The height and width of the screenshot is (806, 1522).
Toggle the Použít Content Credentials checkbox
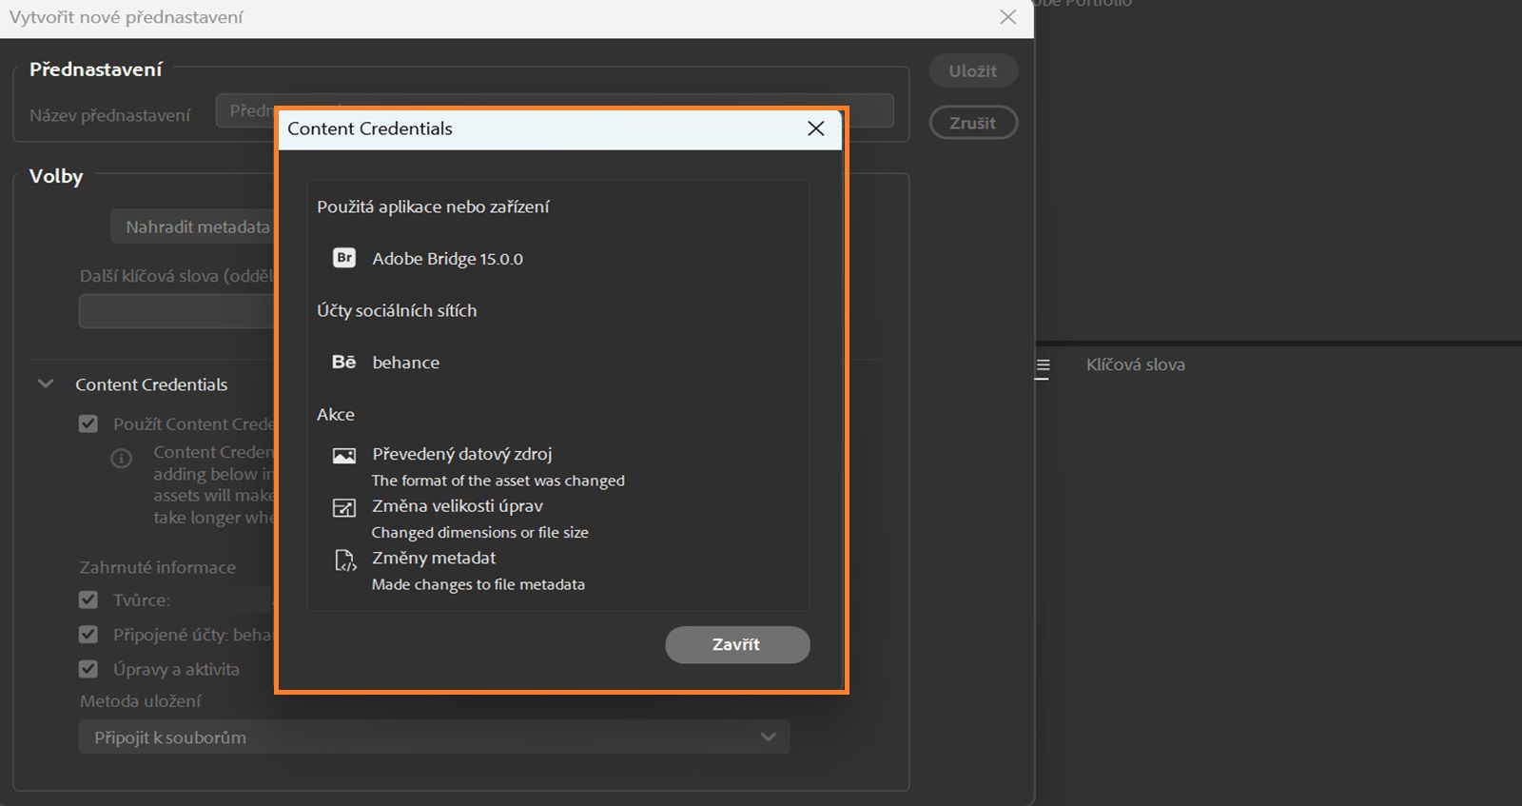pyautogui.click(x=88, y=423)
